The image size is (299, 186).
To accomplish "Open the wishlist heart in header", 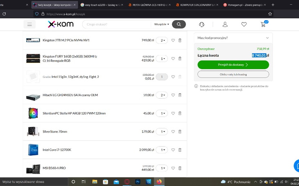I will (x=244, y=24).
